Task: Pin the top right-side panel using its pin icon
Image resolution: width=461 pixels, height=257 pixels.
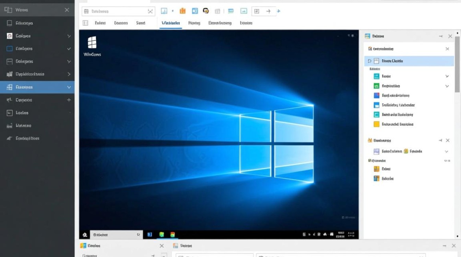Action: pyautogui.click(x=441, y=36)
